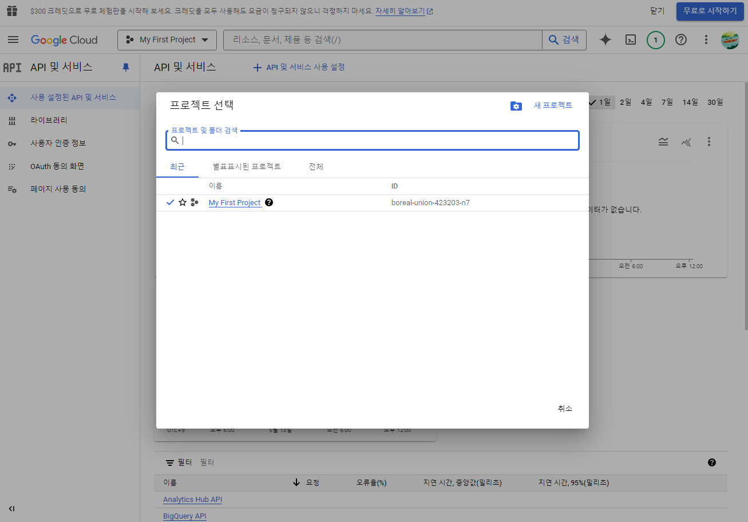Image resolution: width=748 pixels, height=522 pixels.
Task: Click the pin icon next to API 및 서비스
Action: (126, 67)
